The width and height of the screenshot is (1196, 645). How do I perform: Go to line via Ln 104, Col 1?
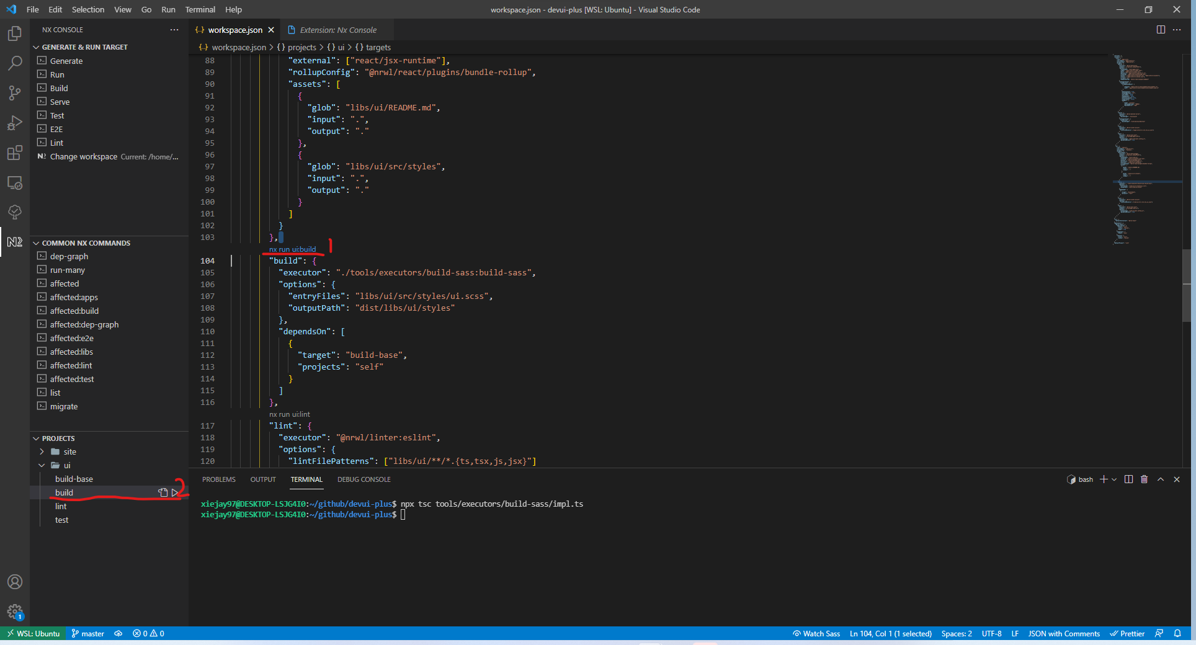[x=891, y=633]
